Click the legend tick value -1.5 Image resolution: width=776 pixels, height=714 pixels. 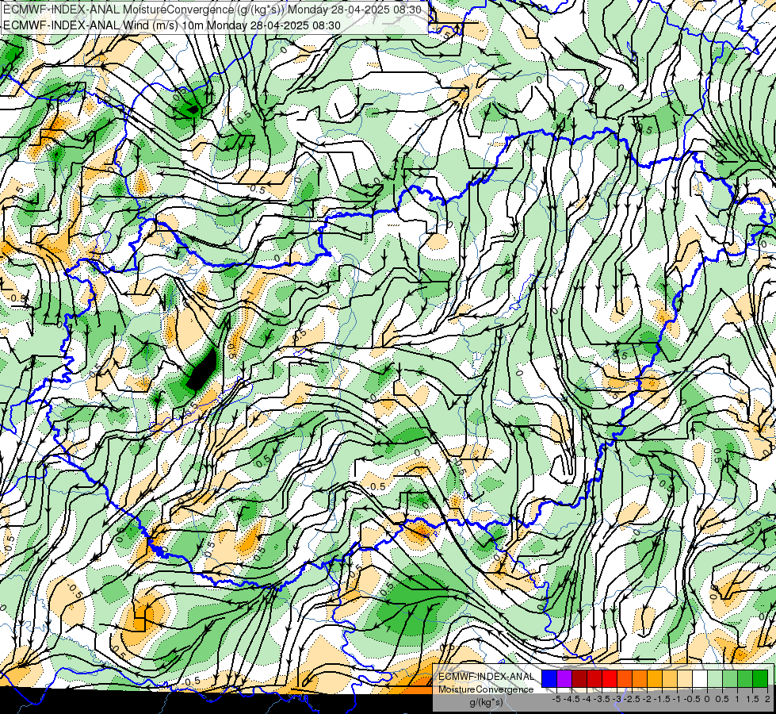coord(662,699)
